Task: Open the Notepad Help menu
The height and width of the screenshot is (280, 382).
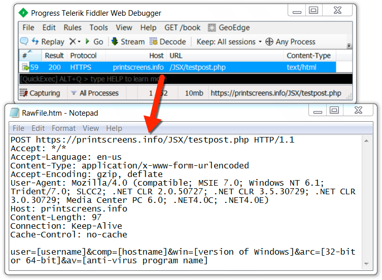Action: click(114, 128)
